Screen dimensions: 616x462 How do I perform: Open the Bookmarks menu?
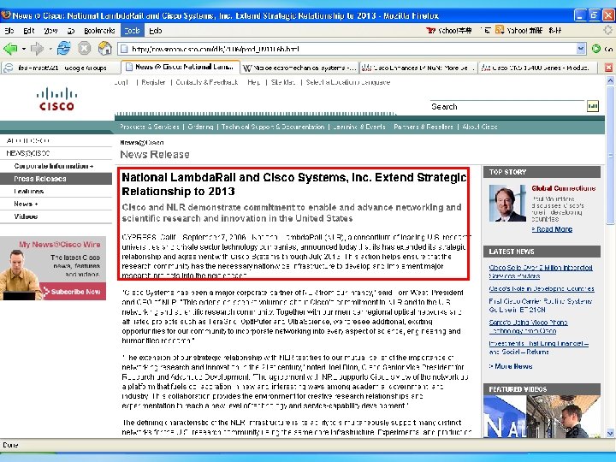tap(99, 30)
